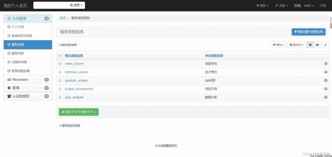Click the top 5 服务类别信息 count label
The width and height of the screenshot is (332, 157).
(x=68, y=45)
